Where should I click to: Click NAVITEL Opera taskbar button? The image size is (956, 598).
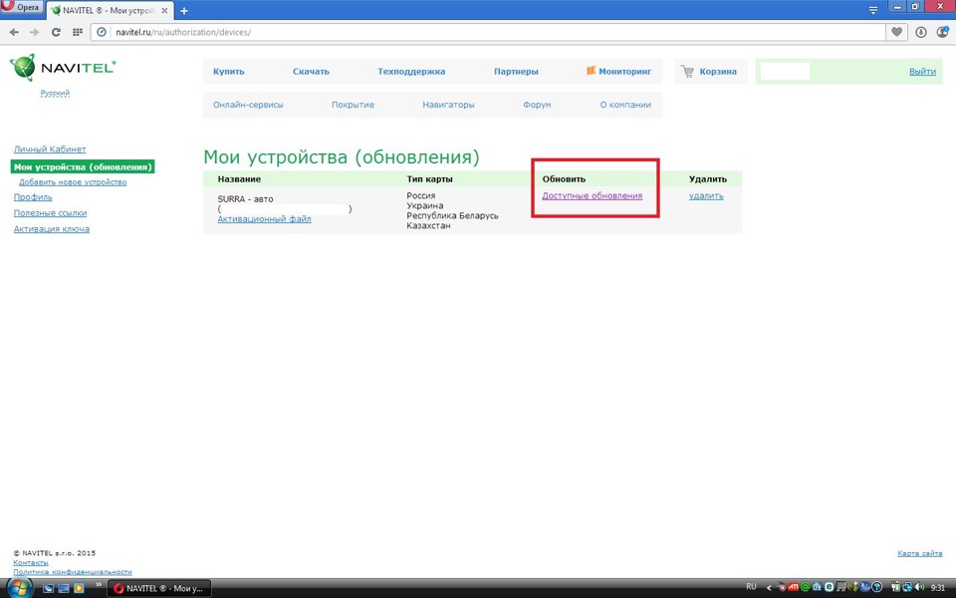pos(159,588)
